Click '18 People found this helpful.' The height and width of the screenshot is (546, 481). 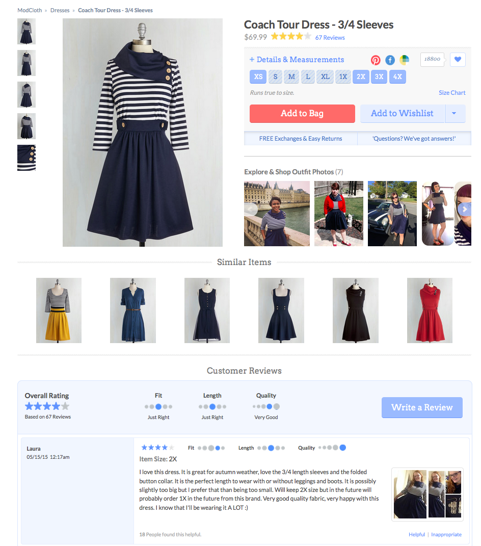click(170, 534)
